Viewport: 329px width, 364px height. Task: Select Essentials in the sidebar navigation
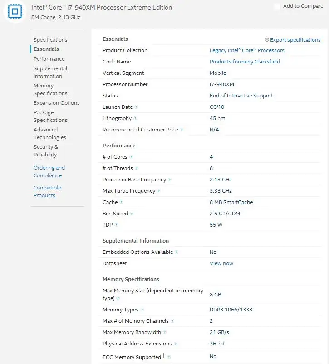pos(46,49)
